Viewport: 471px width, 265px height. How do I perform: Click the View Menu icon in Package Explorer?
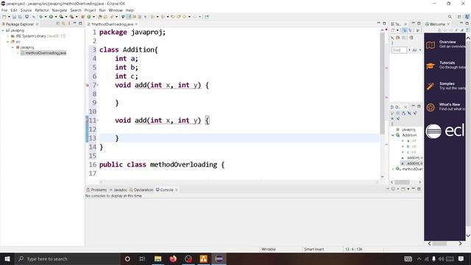tap(69, 24)
